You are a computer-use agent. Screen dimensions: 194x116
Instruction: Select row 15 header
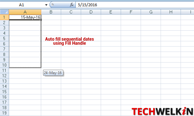coord(4,92)
